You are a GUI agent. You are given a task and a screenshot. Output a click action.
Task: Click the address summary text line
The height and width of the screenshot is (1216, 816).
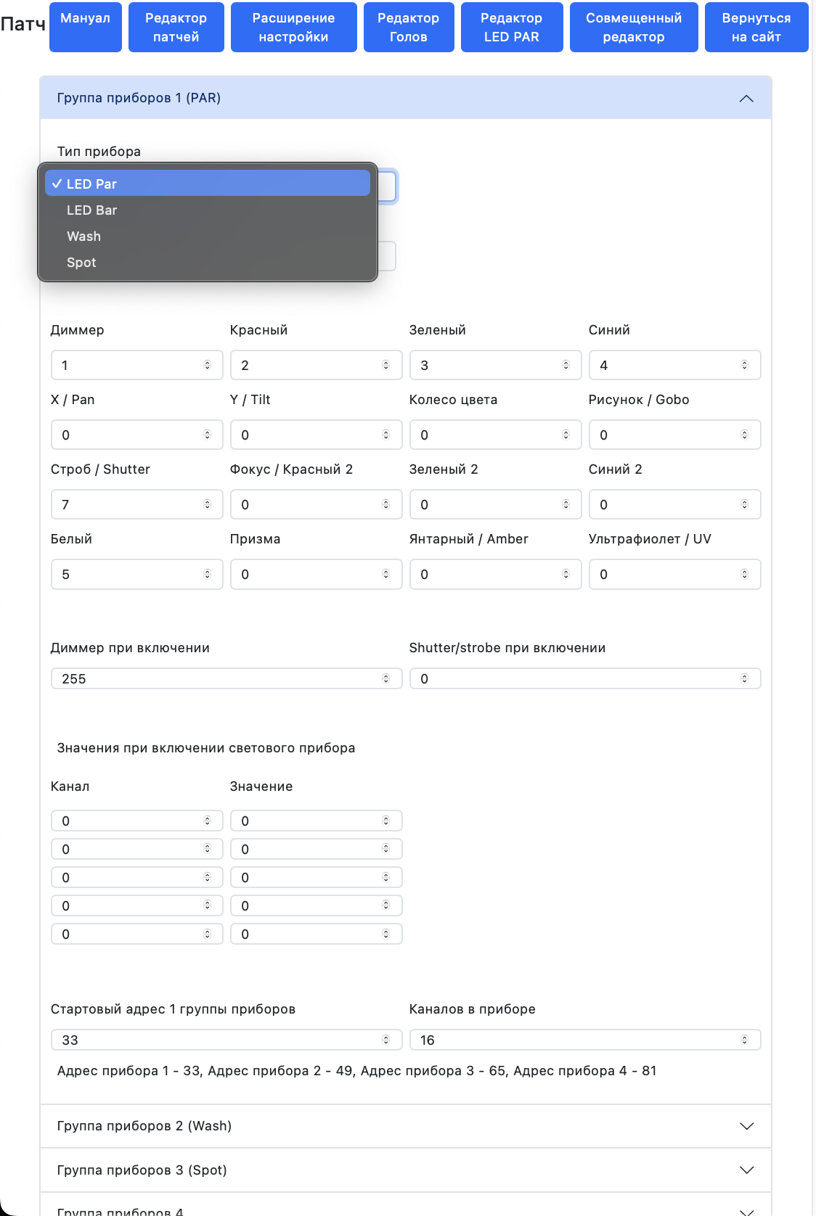pos(356,1071)
